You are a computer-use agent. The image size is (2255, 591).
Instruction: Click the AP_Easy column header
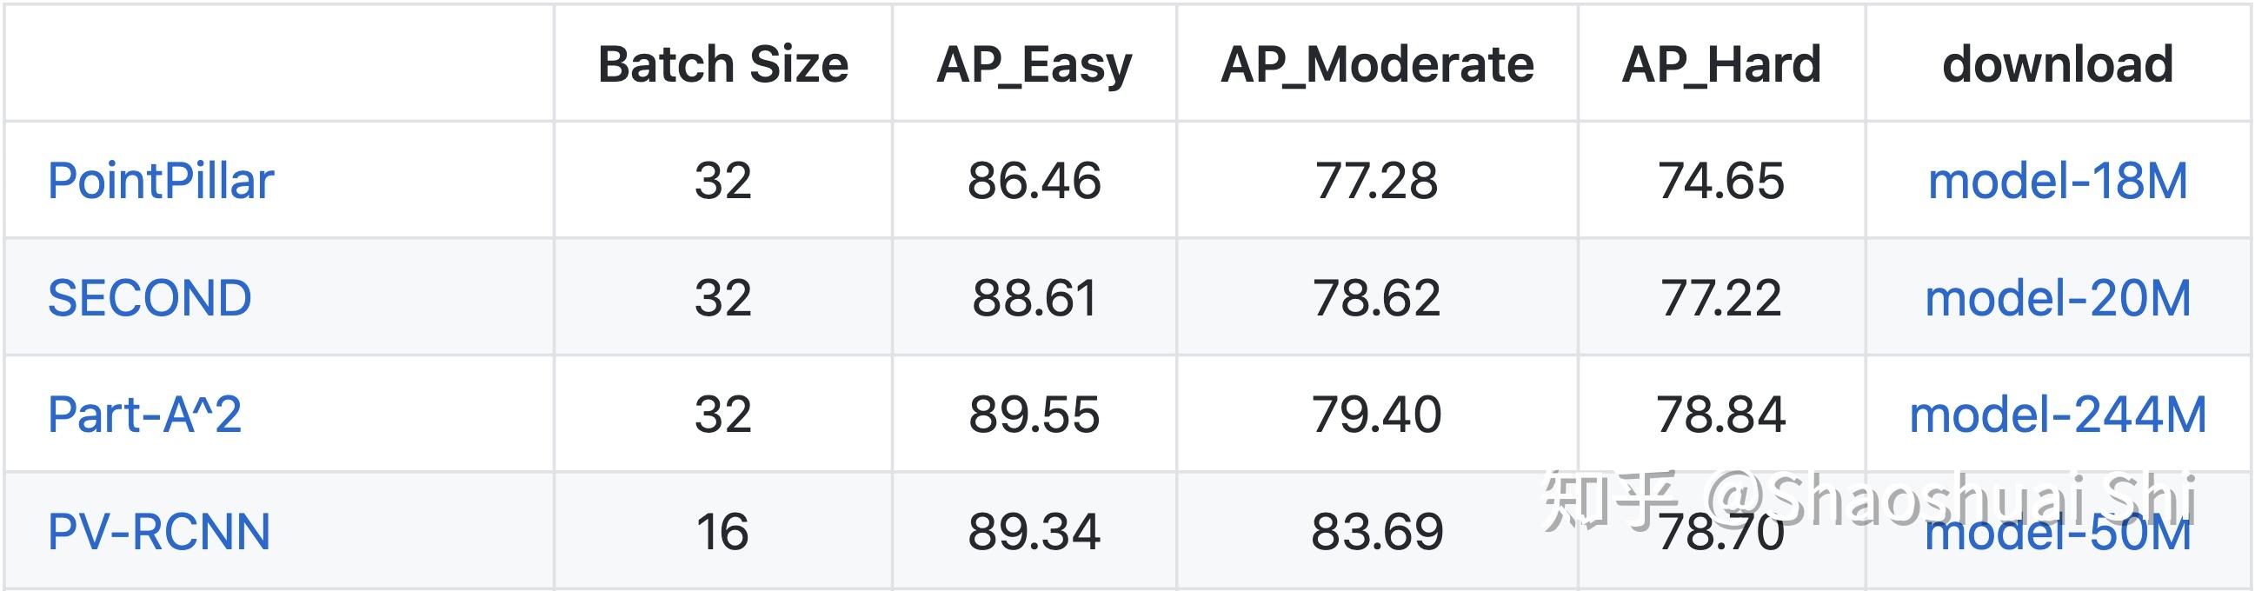tap(1034, 64)
